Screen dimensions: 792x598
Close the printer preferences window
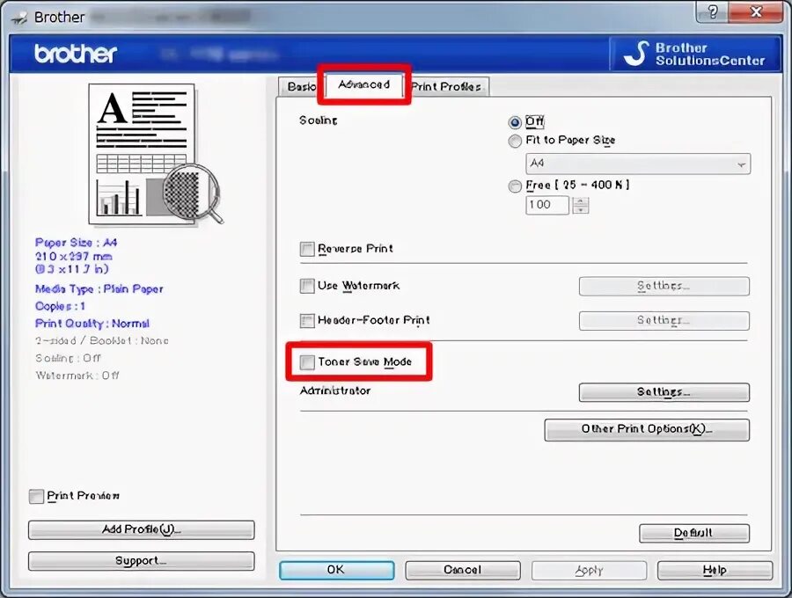tap(756, 11)
